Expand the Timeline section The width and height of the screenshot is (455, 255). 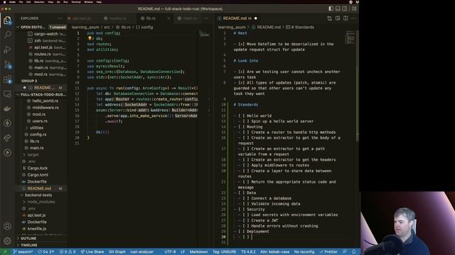[28, 245]
